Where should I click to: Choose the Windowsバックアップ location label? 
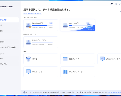(113, 59)
